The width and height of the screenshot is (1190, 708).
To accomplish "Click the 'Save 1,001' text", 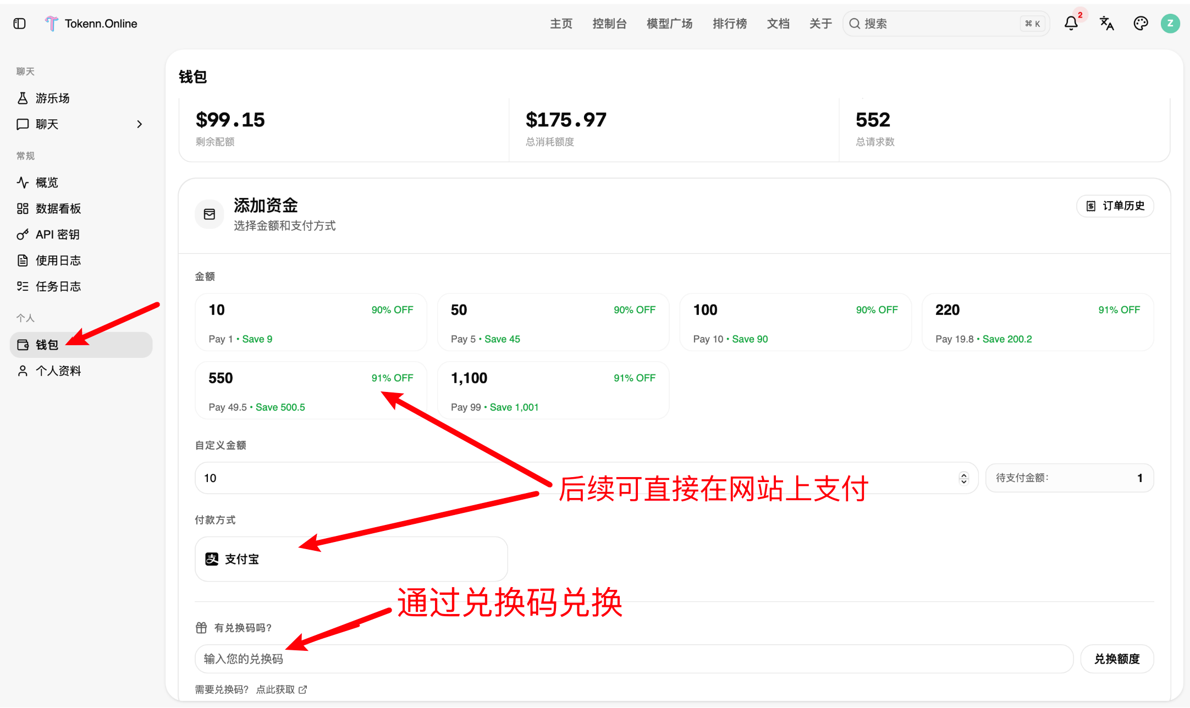I will pos(514,407).
